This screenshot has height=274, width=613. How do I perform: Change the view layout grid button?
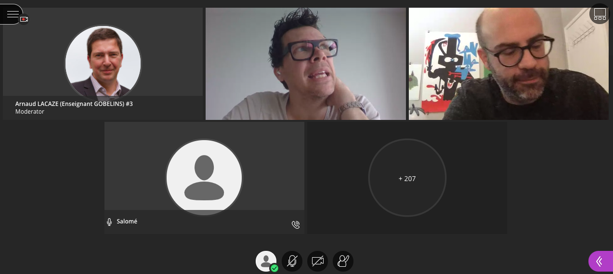click(600, 14)
